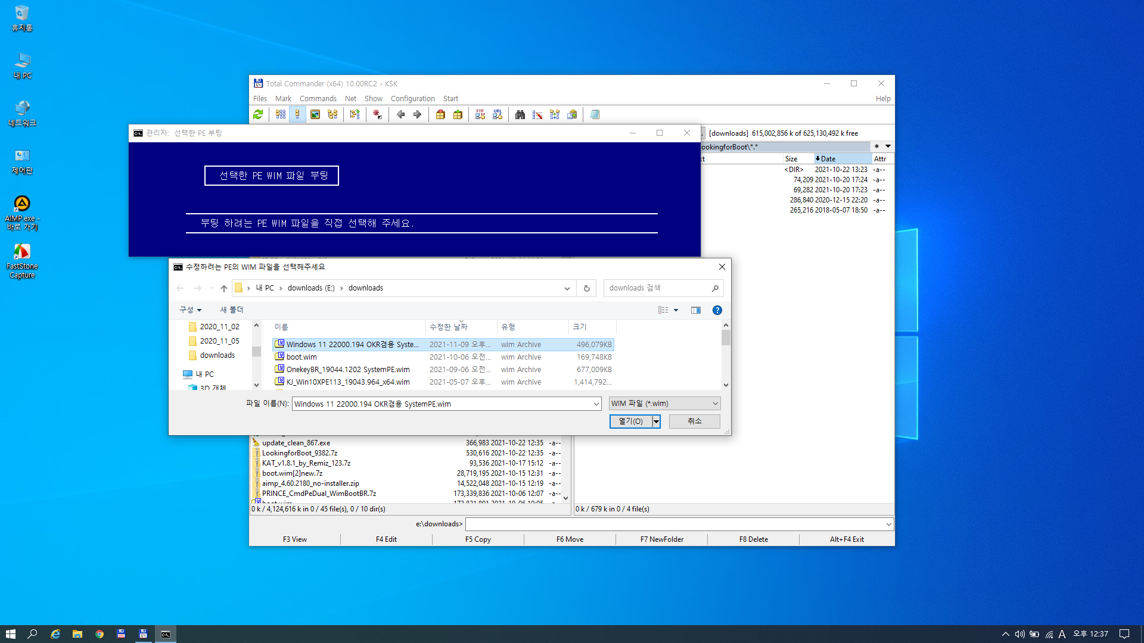Screen dimensions: 1144x643
Task: Click F7 NewFolder button in Total Commander
Action: [x=662, y=539]
